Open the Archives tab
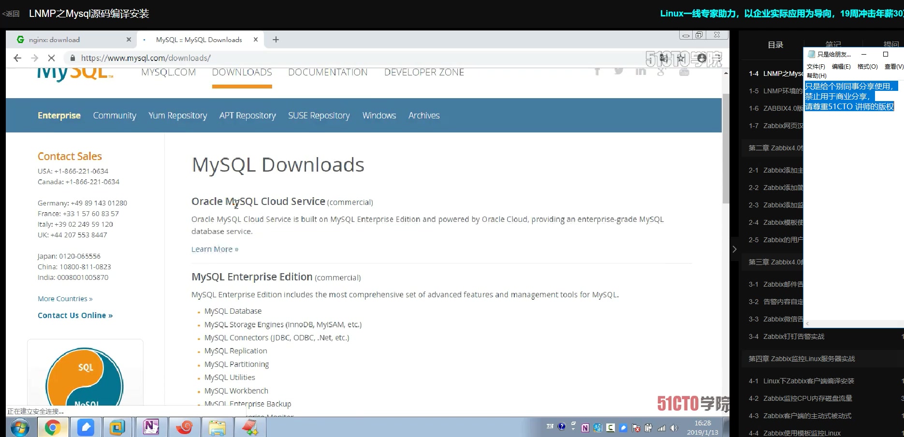904x437 pixels. [x=424, y=116]
